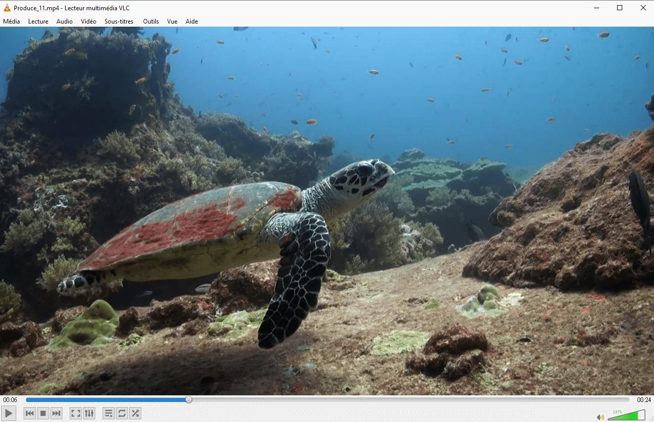This screenshot has height=422, width=654.
Task: Close the VLC window
Action: pos(643,8)
